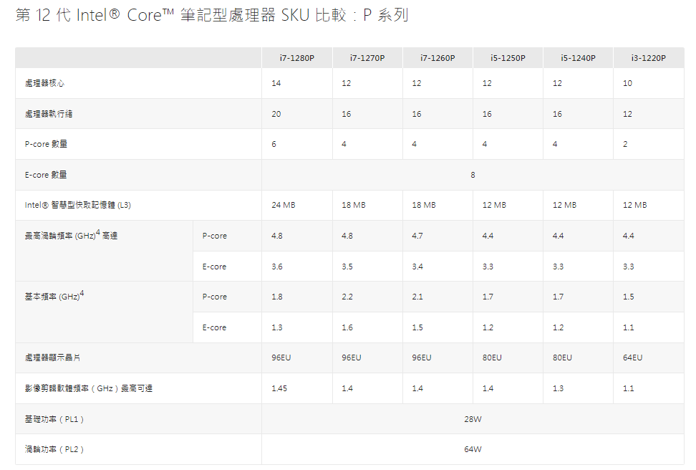
Task: Click the '基礎功率 (PL1)' row label
Action: [54, 419]
